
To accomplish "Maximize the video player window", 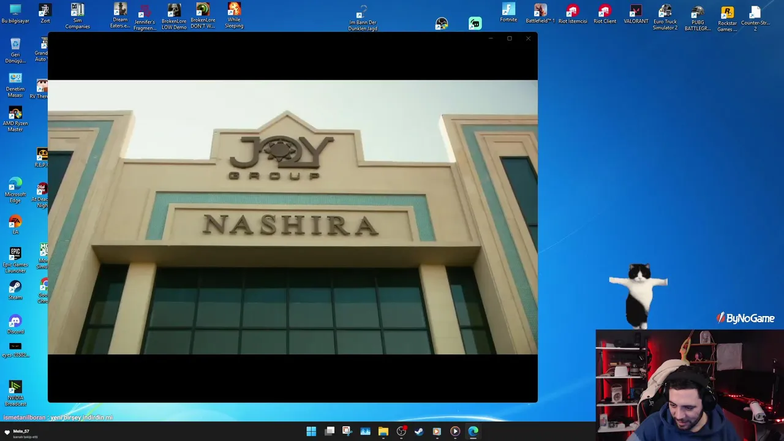I will [509, 39].
